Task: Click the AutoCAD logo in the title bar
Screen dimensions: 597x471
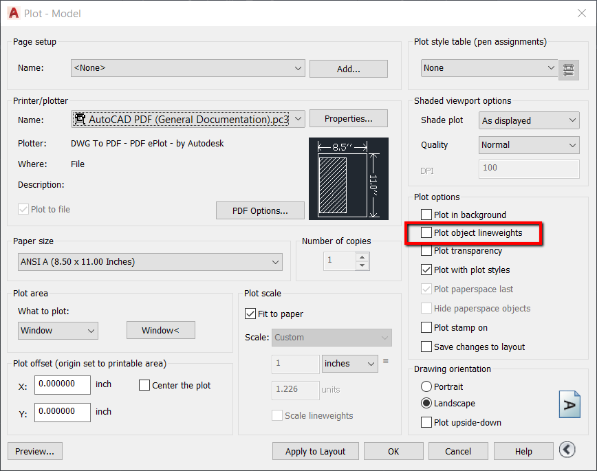Action: (12, 12)
